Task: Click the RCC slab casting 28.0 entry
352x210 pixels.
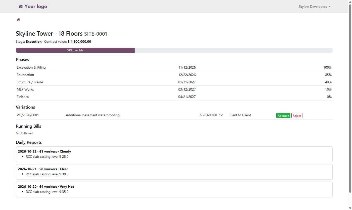Action: coord(47,156)
